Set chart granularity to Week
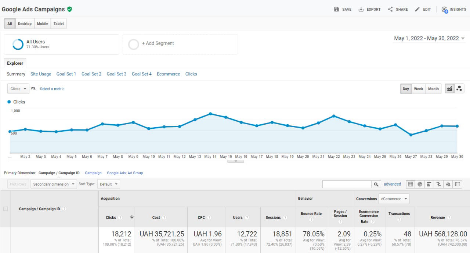 pos(419,89)
